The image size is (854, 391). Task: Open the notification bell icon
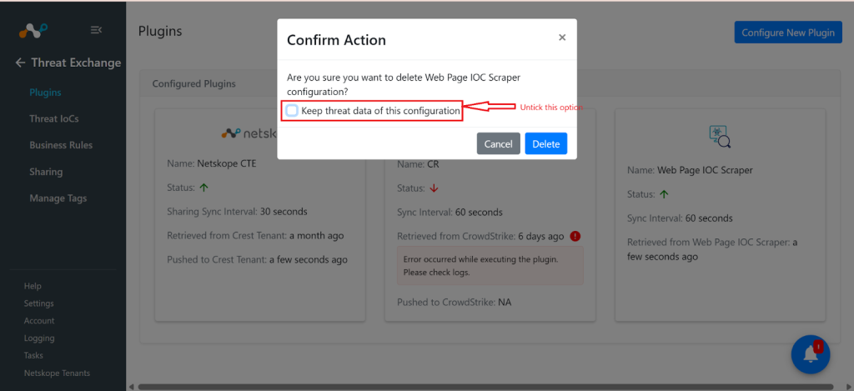point(811,354)
